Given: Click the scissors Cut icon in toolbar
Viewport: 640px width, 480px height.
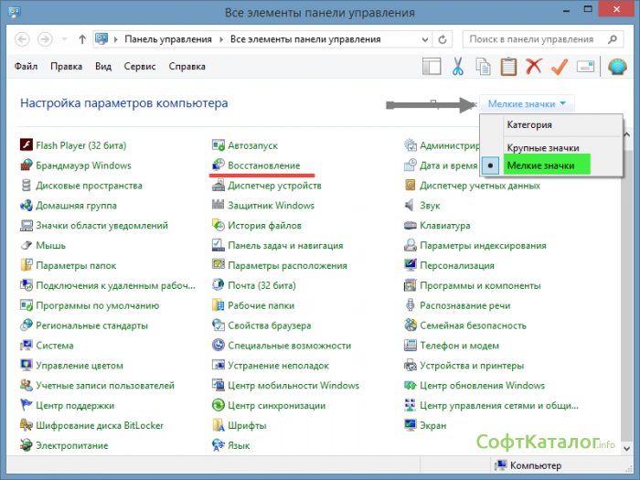Looking at the screenshot, I should point(457,67).
